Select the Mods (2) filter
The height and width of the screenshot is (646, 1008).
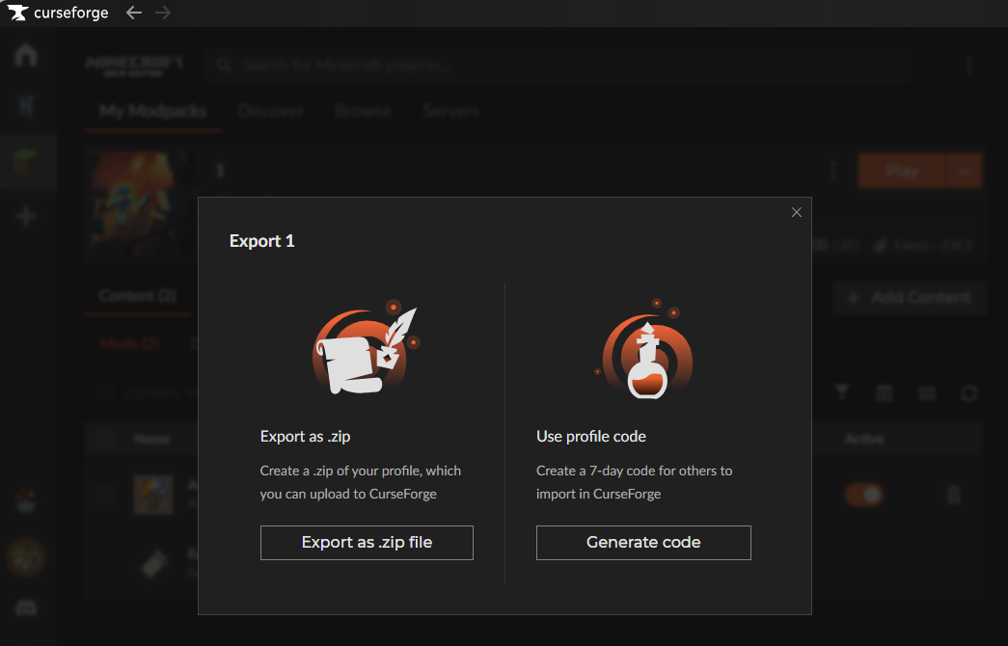point(130,344)
